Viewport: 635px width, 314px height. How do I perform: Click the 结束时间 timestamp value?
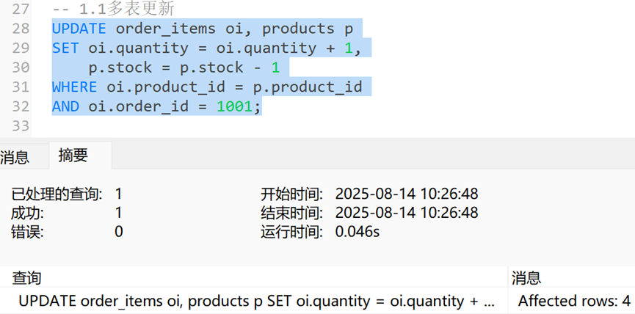click(407, 213)
